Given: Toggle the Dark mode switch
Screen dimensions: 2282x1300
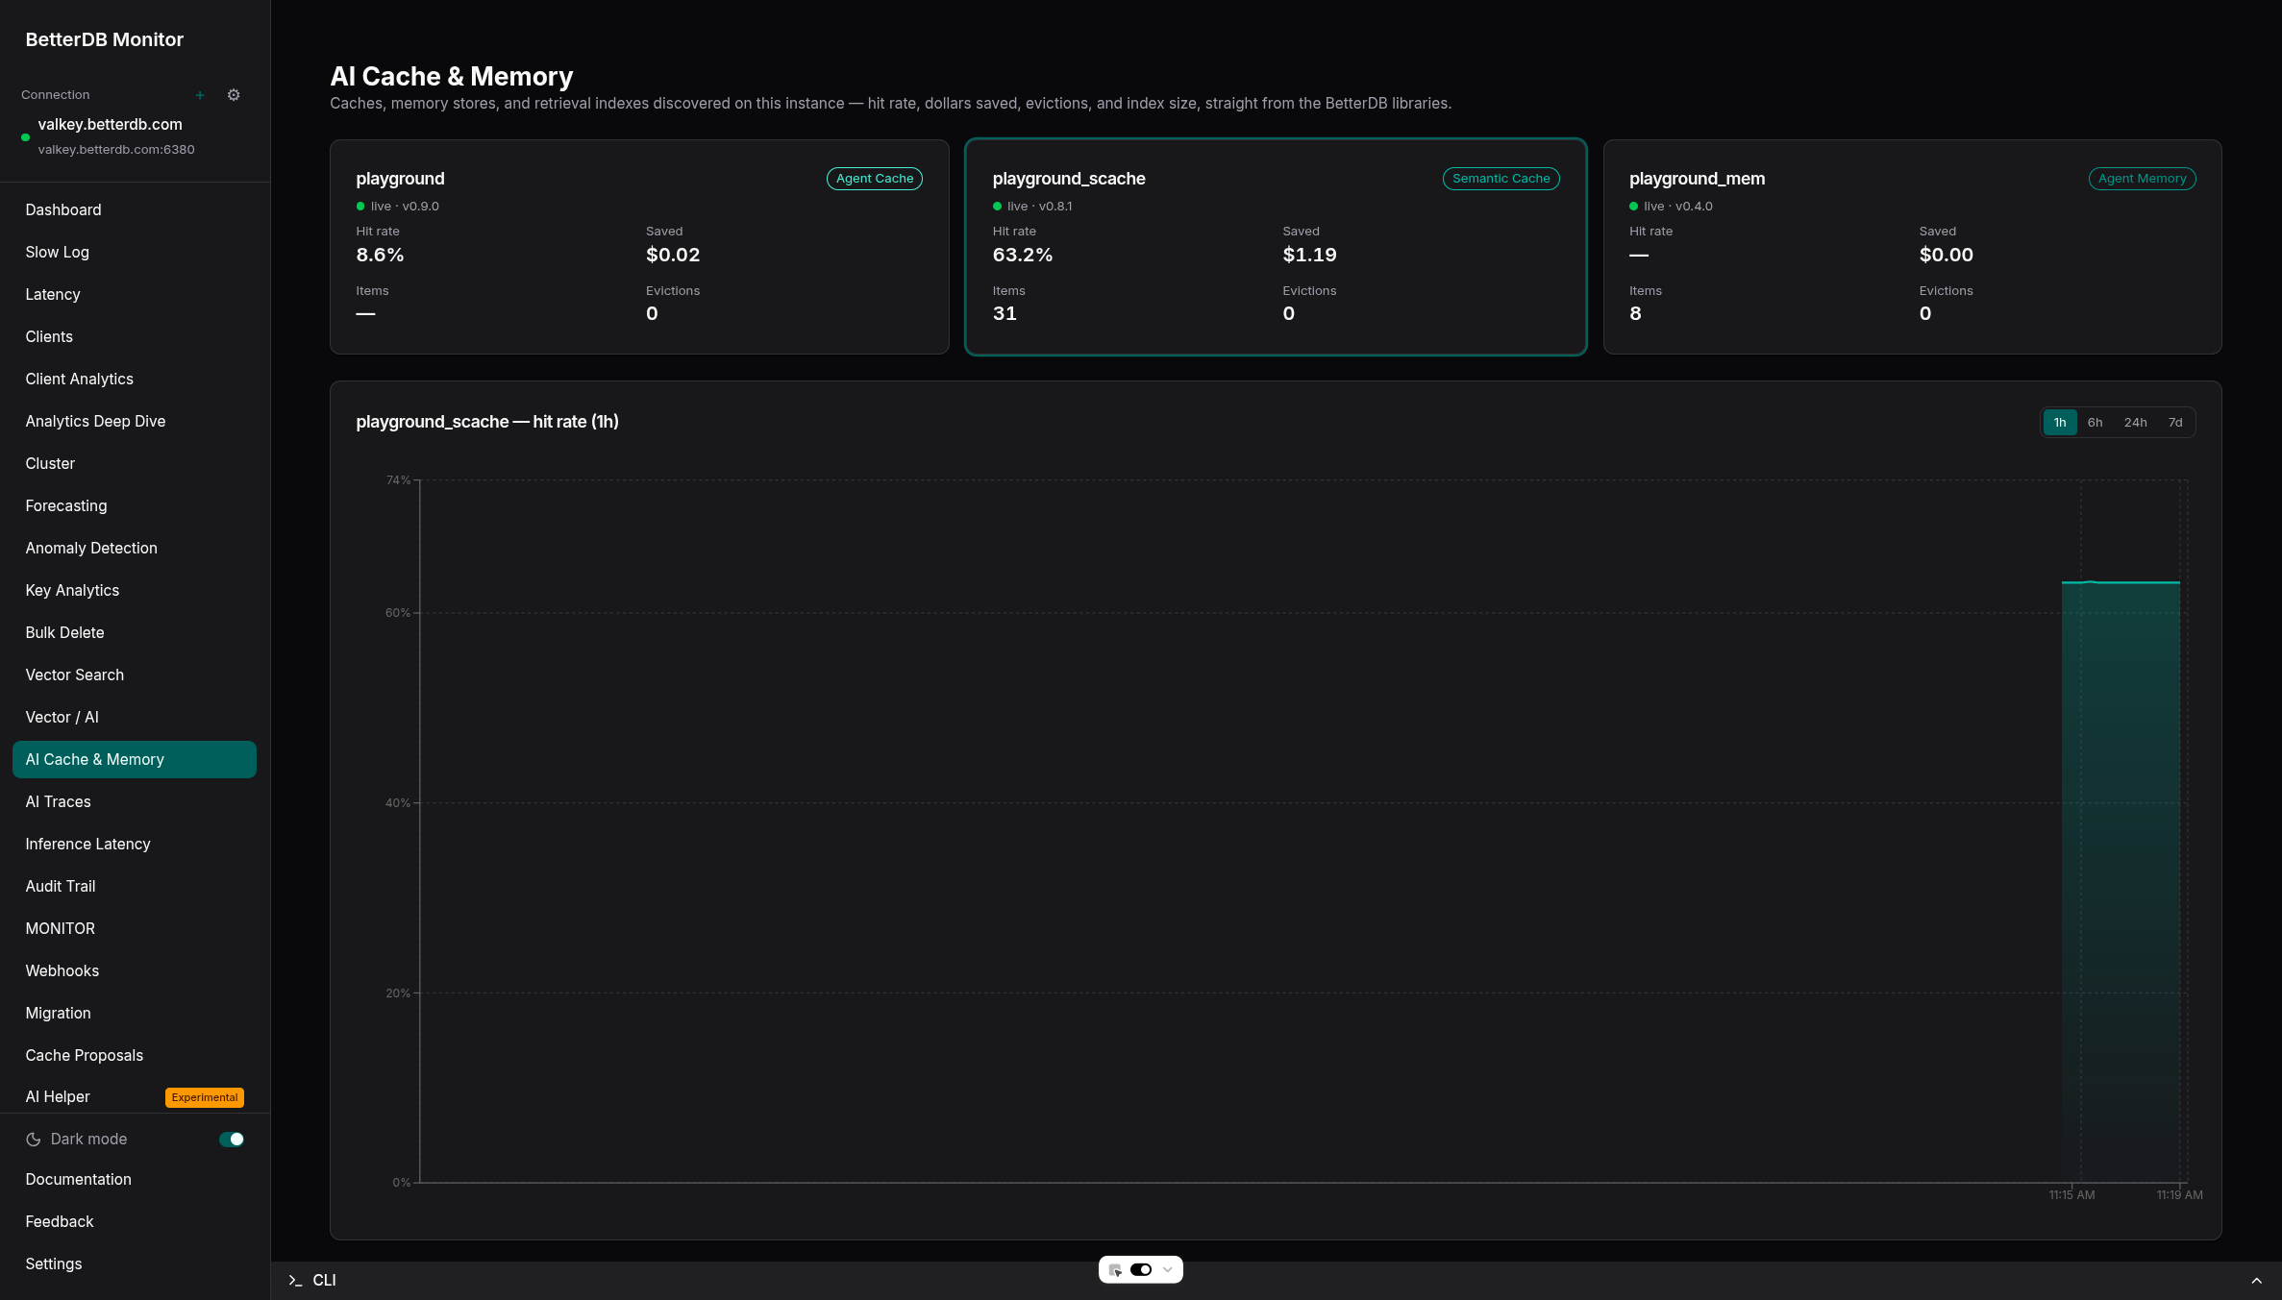Looking at the screenshot, I should click(x=232, y=1140).
